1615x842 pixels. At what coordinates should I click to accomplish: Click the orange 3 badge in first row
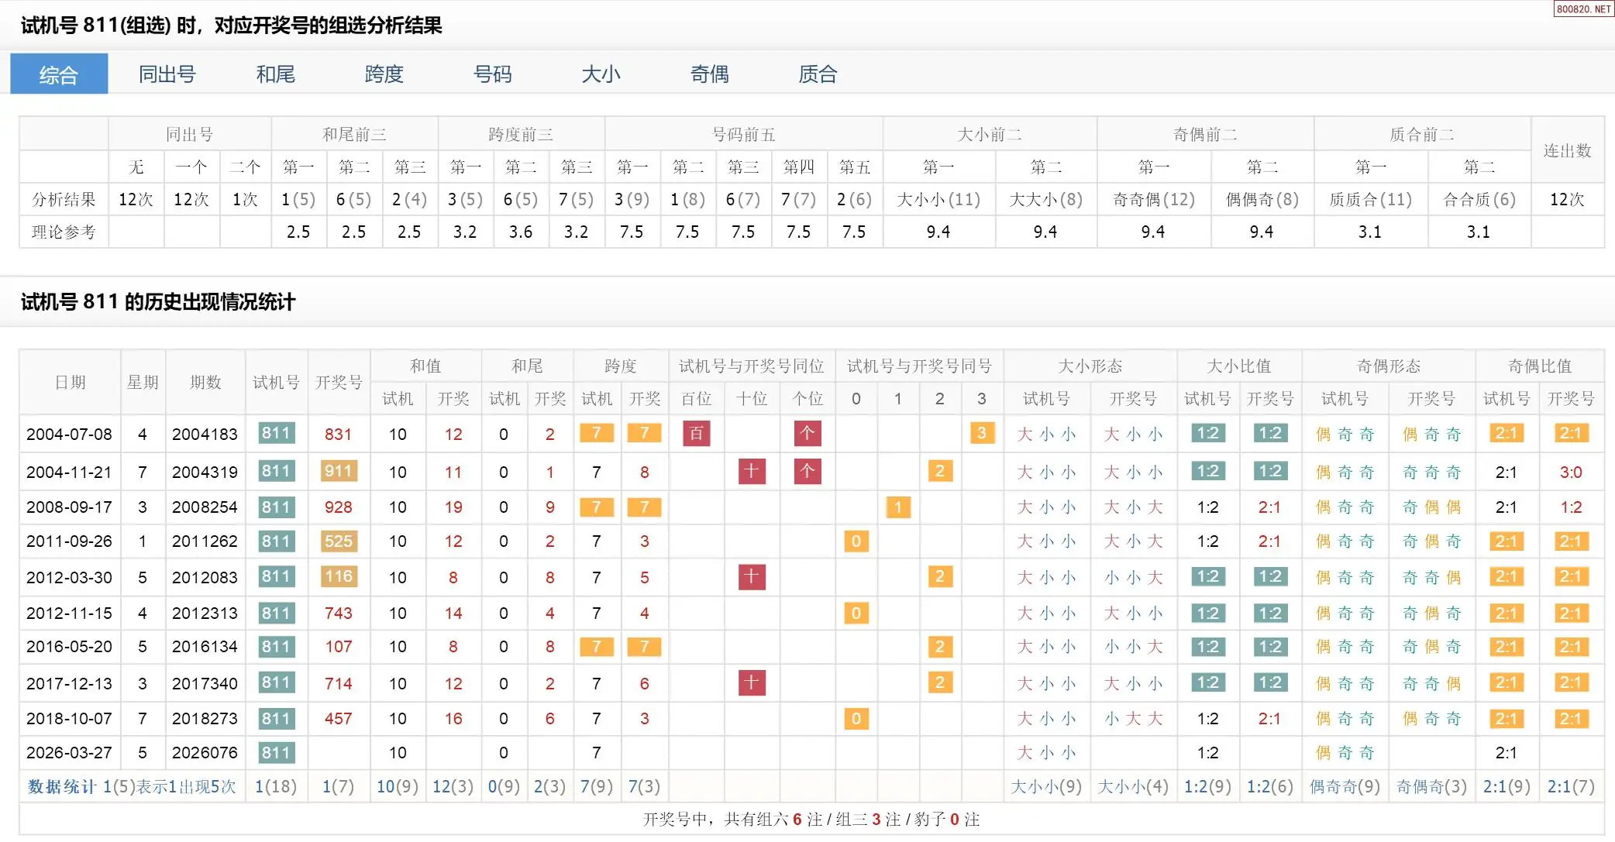click(981, 433)
